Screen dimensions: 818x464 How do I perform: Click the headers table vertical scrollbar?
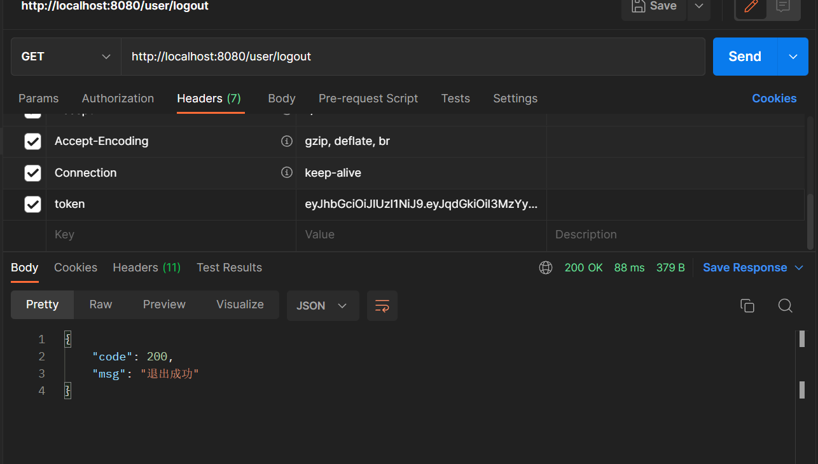[x=810, y=216]
